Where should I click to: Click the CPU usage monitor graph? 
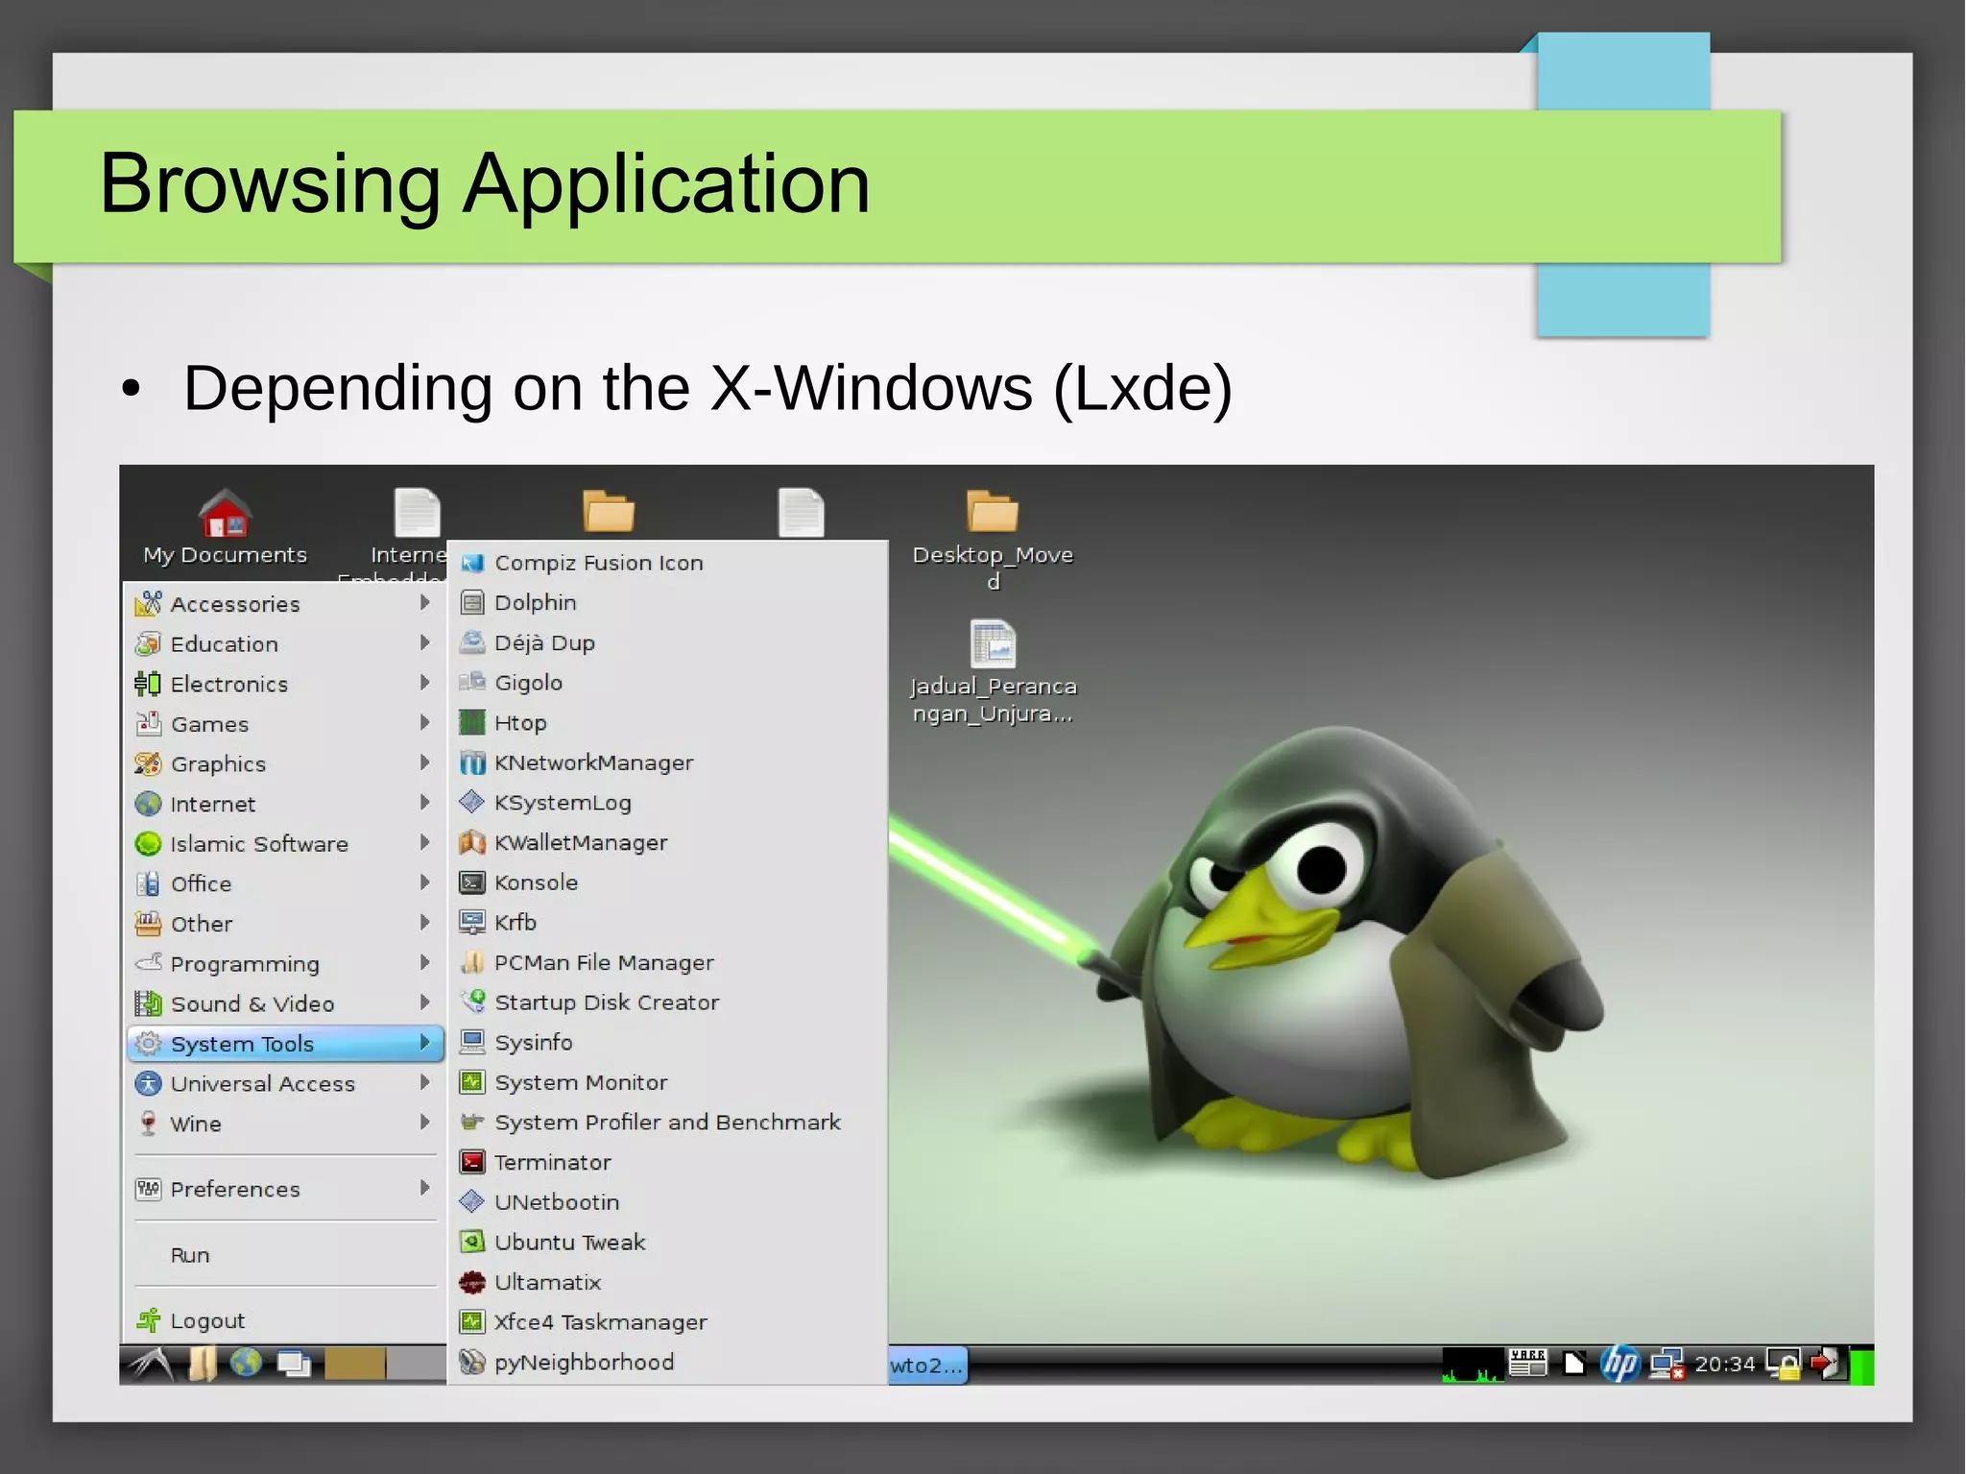point(1473,1365)
